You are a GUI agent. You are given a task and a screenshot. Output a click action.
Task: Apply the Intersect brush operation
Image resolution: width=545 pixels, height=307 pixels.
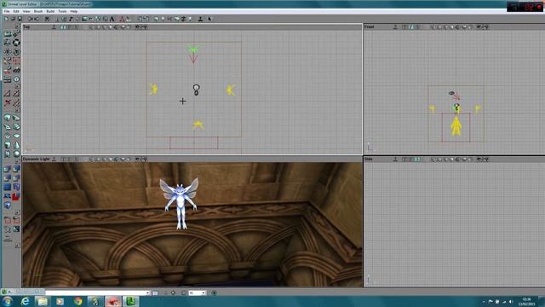coord(8,178)
